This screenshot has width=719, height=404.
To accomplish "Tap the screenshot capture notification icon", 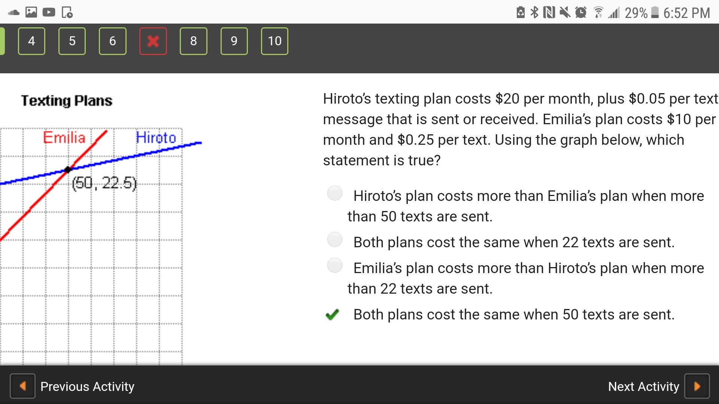I will 67,12.
